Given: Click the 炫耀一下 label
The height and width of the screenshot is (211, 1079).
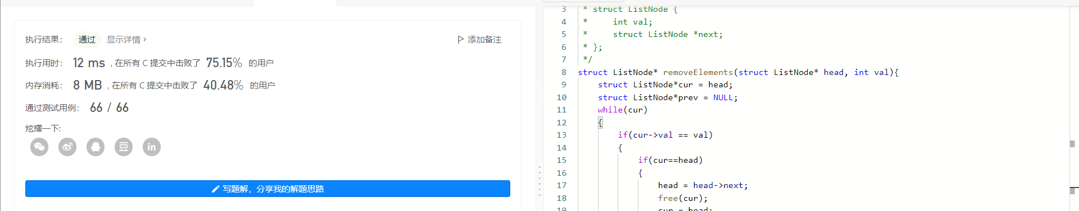Looking at the screenshot, I should click(x=43, y=129).
